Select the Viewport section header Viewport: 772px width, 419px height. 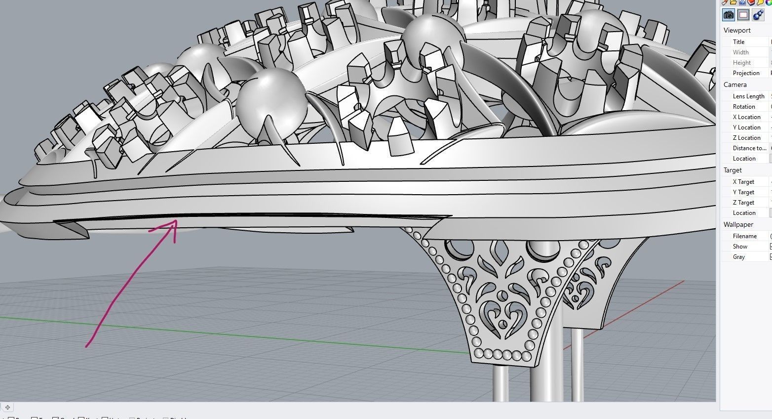click(737, 30)
